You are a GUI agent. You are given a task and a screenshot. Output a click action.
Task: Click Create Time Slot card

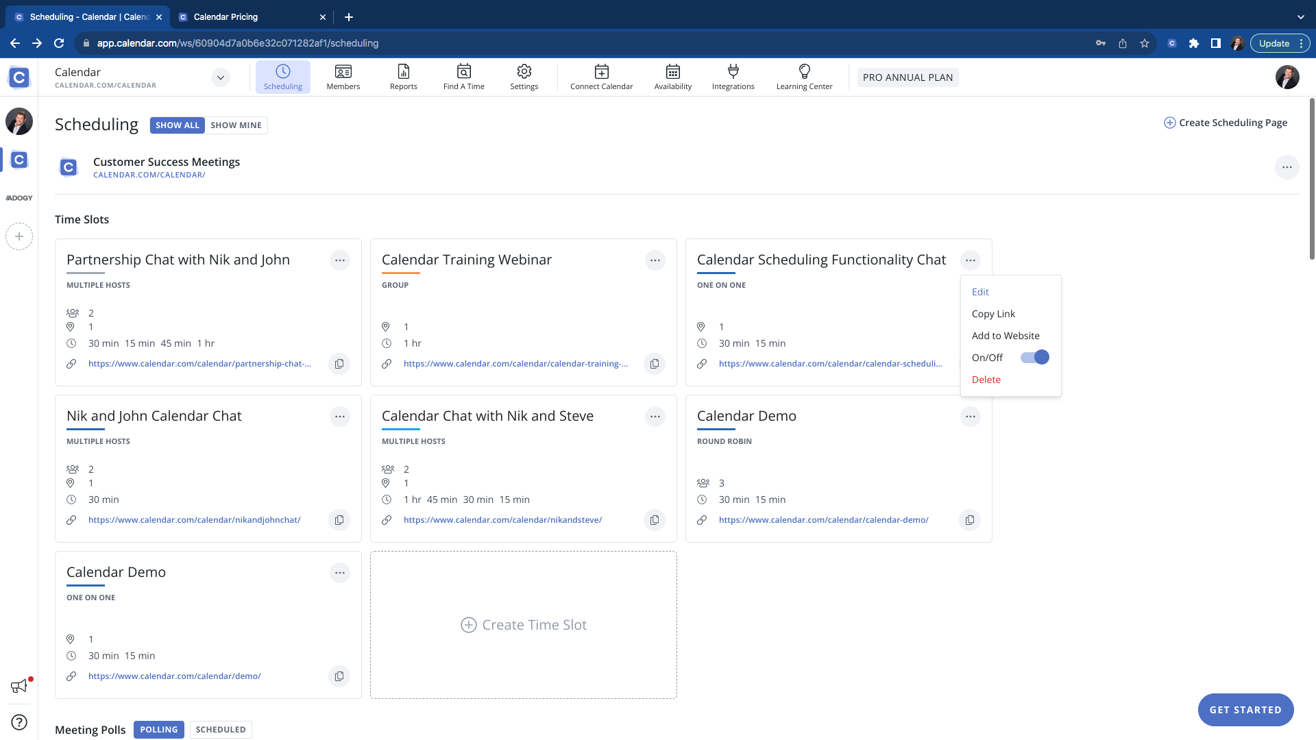[x=524, y=625]
